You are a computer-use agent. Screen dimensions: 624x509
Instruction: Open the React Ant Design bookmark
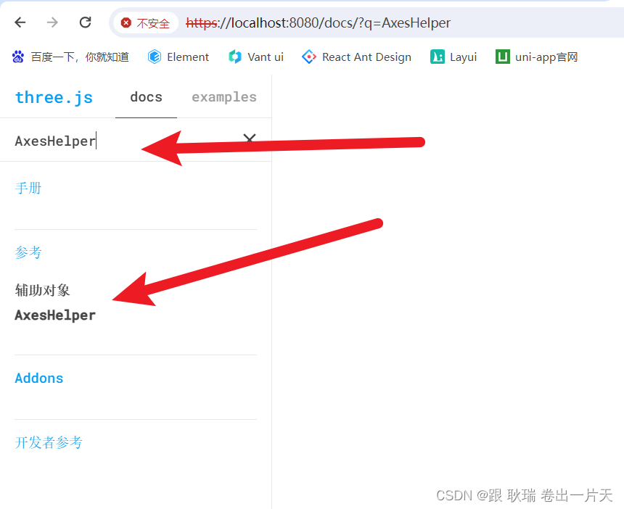pyautogui.click(x=356, y=57)
